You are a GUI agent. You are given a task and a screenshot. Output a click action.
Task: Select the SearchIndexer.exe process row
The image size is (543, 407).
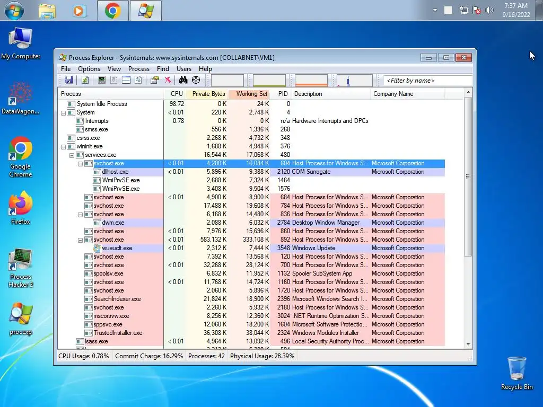tap(251, 299)
